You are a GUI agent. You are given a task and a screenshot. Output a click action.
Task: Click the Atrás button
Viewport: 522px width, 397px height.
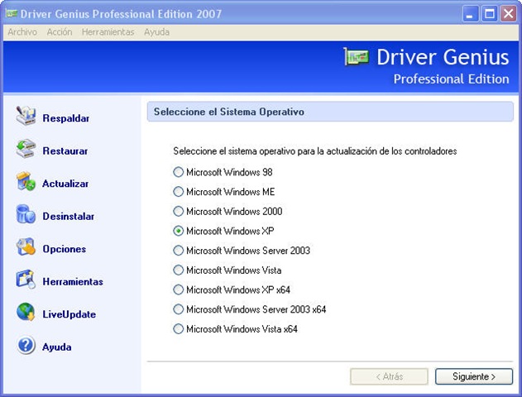[389, 376]
